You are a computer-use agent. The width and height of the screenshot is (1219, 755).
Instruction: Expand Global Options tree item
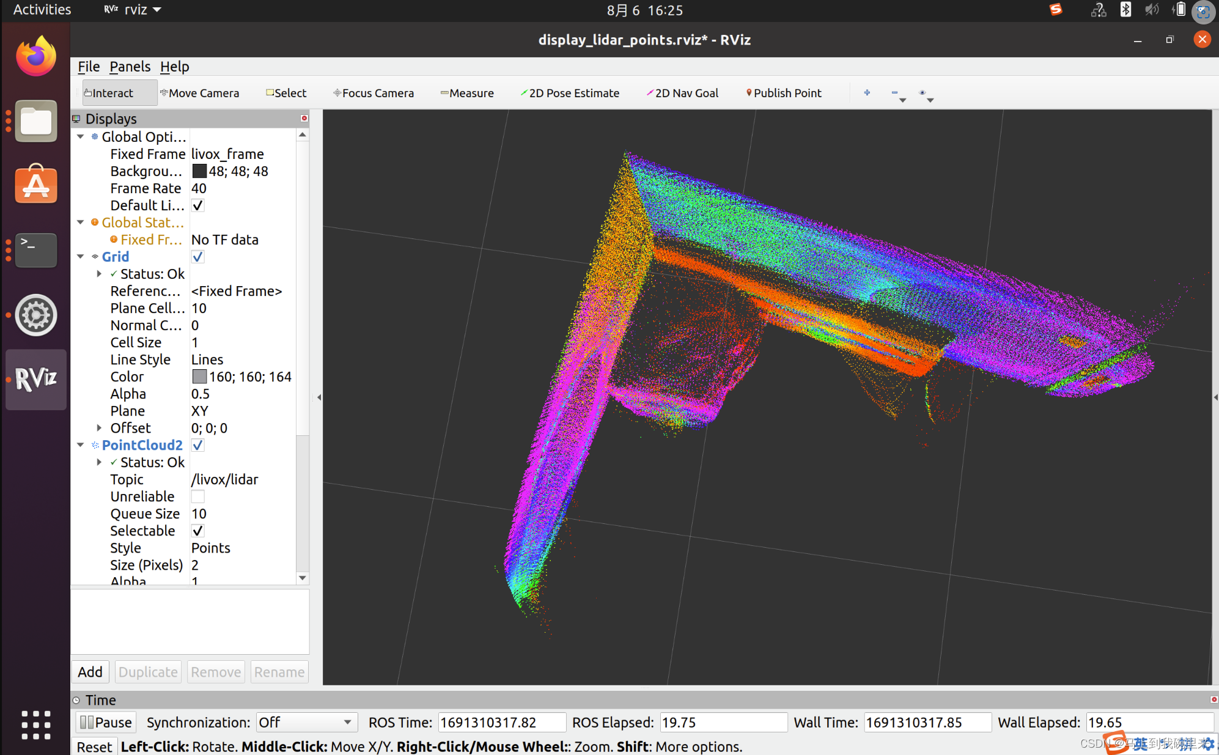tap(80, 137)
